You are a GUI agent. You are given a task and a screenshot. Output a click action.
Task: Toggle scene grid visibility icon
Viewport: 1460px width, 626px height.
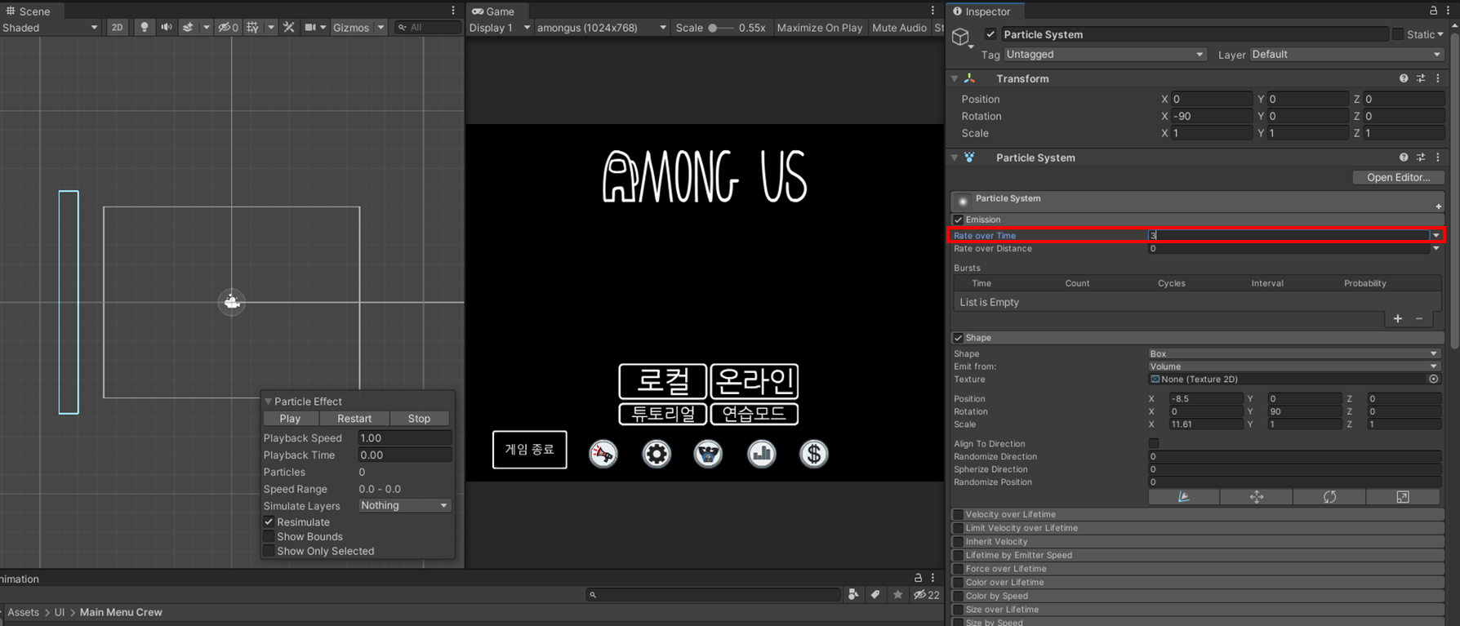(x=253, y=27)
